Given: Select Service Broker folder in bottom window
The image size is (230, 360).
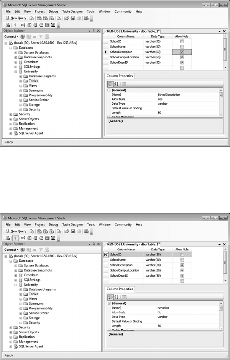Looking at the screenshot, I should 39,313.
